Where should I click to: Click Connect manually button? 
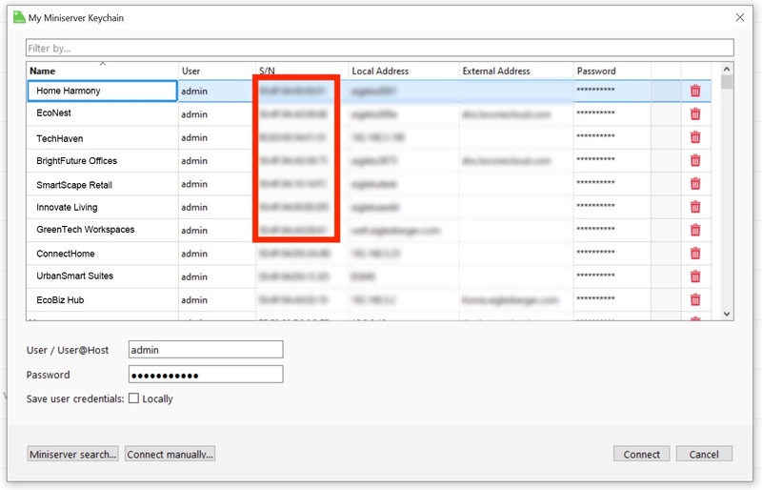point(170,454)
